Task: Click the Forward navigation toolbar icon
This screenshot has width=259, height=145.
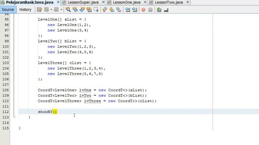Action: click(x=56, y=10)
